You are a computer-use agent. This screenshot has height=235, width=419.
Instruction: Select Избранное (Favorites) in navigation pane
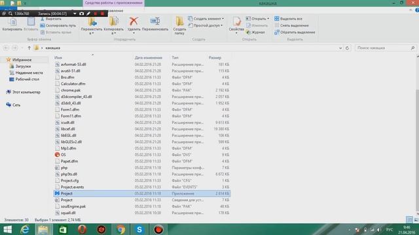(x=22, y=59)
